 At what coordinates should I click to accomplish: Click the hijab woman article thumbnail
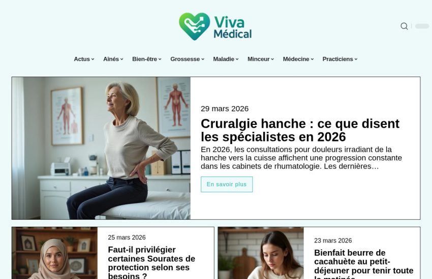click(x=54, y=253)
